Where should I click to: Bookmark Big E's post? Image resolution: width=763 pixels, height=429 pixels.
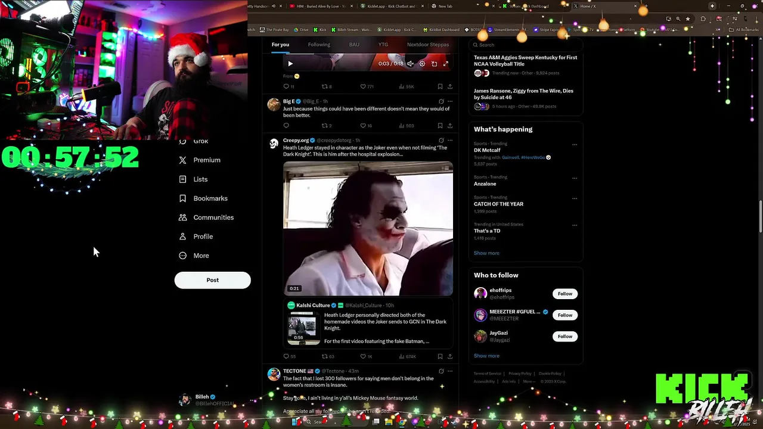(440, 126)
